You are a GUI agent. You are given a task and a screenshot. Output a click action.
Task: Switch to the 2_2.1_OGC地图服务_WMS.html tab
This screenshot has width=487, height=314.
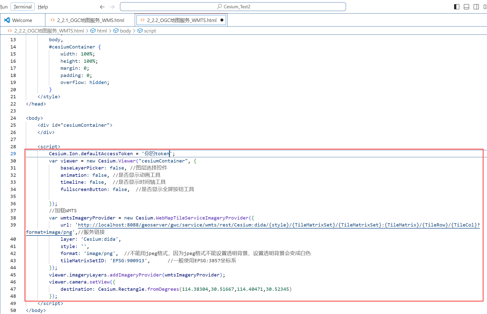click(90, 20)
